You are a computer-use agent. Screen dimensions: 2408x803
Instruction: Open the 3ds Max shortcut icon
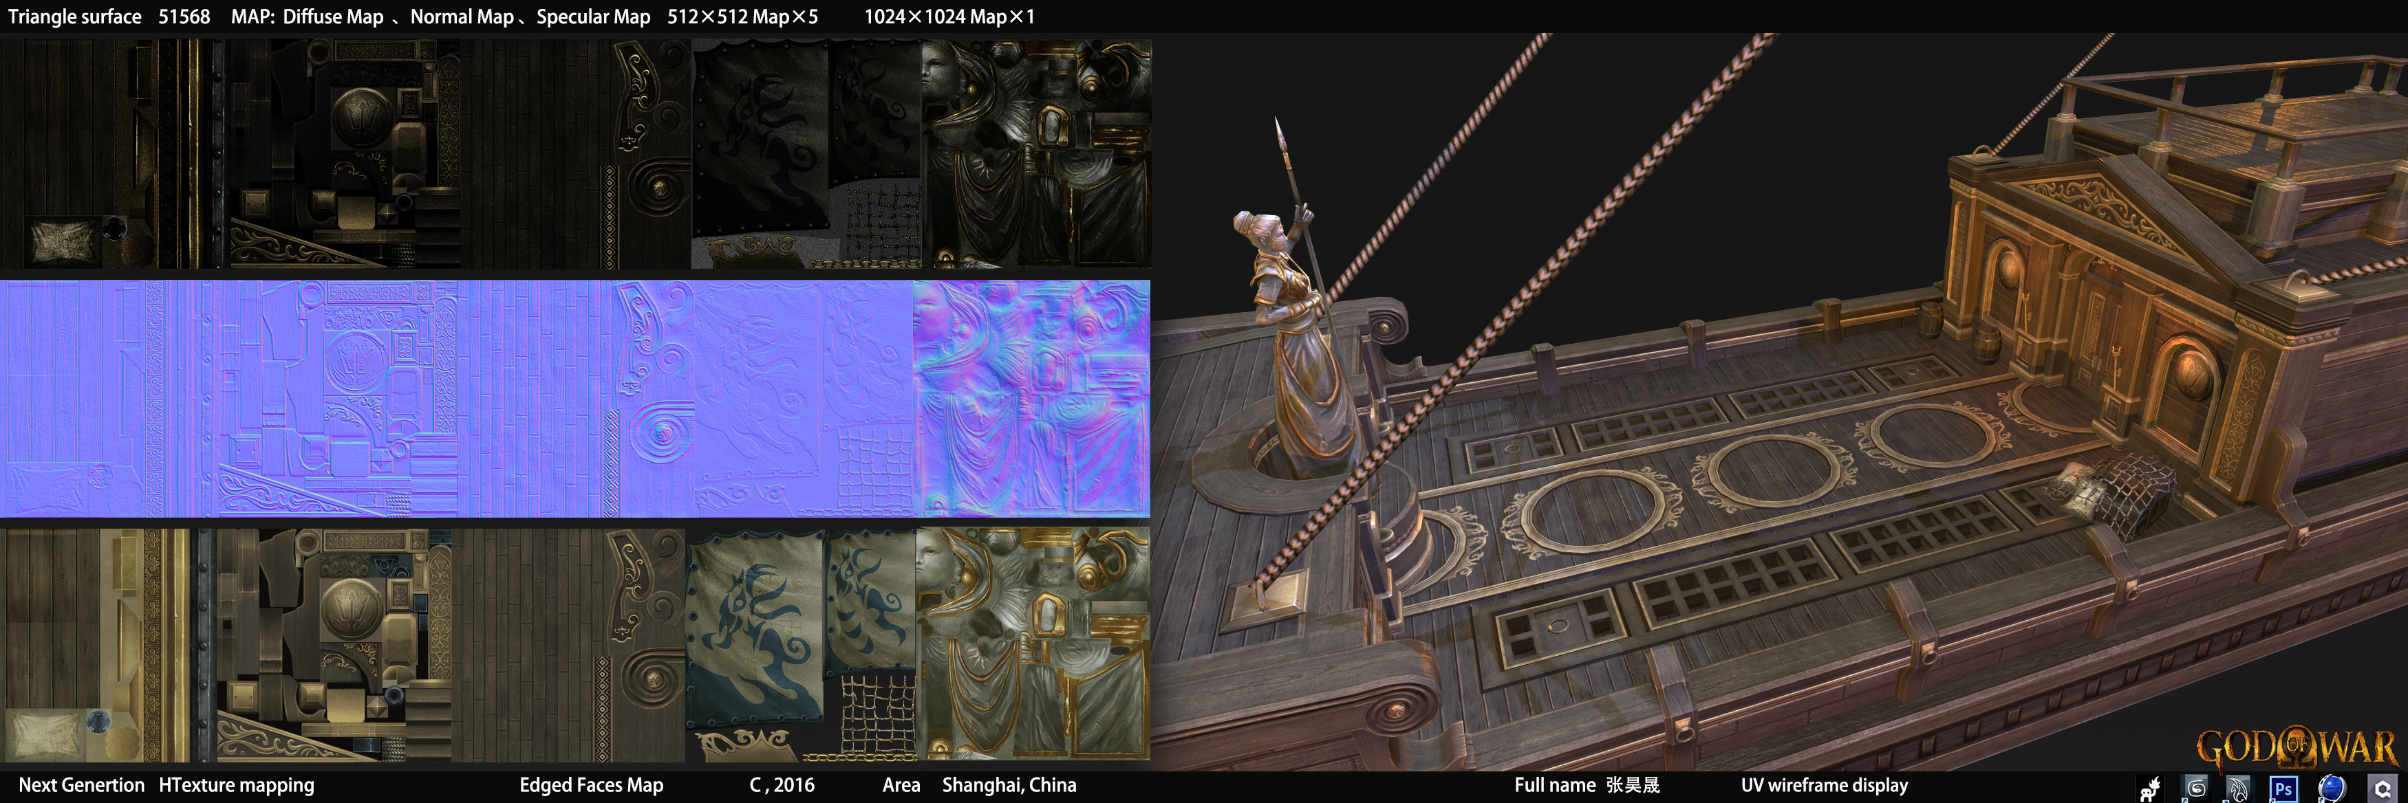[x=2197, y=789]
